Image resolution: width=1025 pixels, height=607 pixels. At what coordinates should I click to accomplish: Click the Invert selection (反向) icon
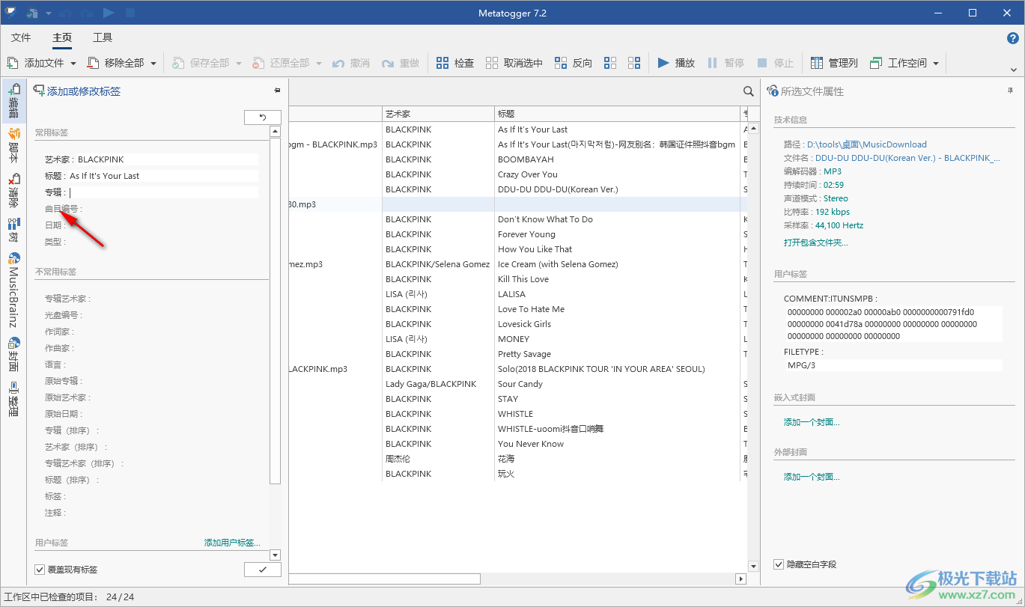pyautogui.click(x=559, y=63)
